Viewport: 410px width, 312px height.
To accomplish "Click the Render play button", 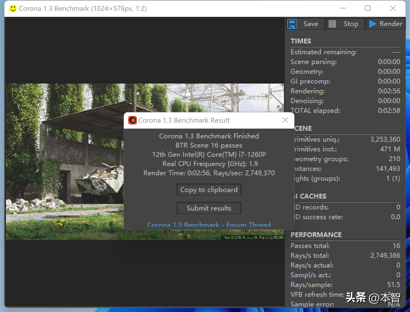I will [x=386, y=24].
